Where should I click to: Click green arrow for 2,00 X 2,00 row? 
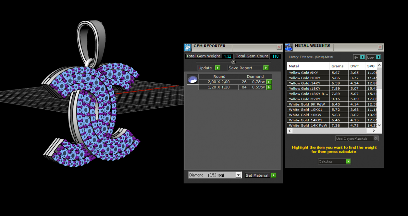coord(269,82)
